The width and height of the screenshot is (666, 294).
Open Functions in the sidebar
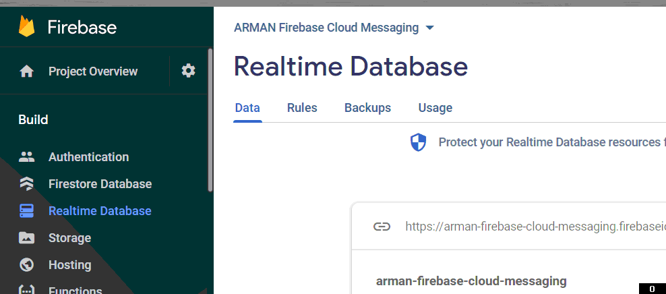[75, 290]
